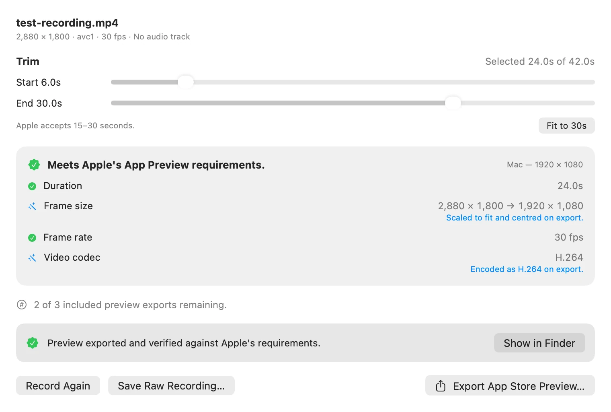Screen dimensions: 611x412
Task: Click the test-recording.mp4 file name
Action: tap(67, 23)
